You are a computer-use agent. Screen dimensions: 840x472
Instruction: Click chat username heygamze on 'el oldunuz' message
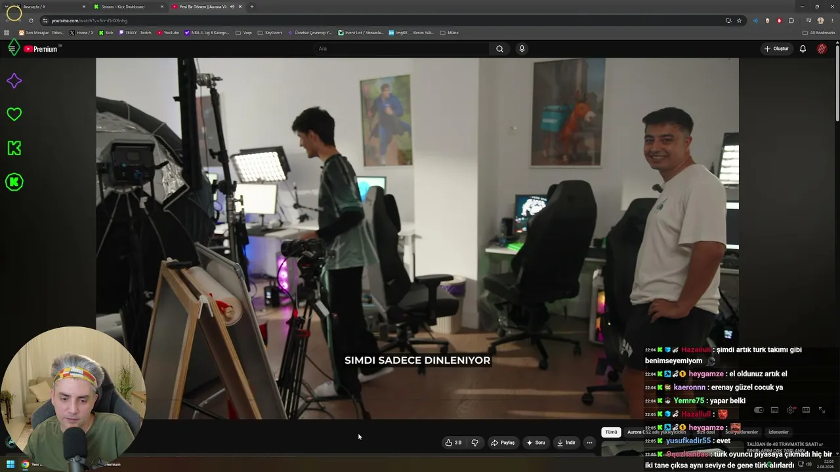coord(706,374)
